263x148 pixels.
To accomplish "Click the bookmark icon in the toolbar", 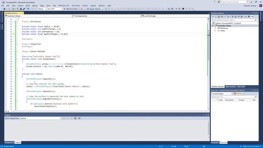I will pyautogui.click(x=183, y=9).
